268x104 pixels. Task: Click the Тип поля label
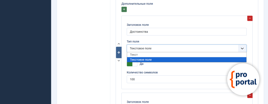[133, 41]
